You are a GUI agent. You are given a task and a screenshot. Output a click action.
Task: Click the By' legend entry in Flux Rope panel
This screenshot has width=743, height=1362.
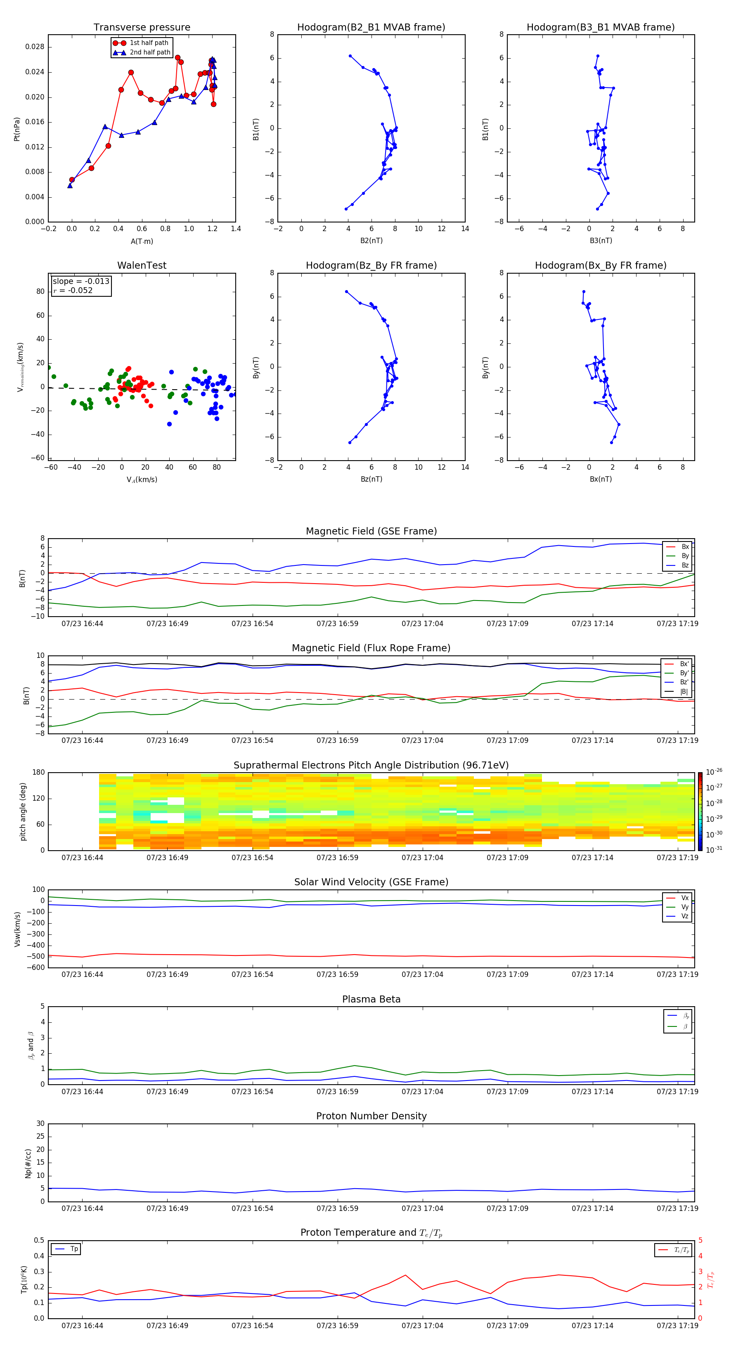point(677,673)
